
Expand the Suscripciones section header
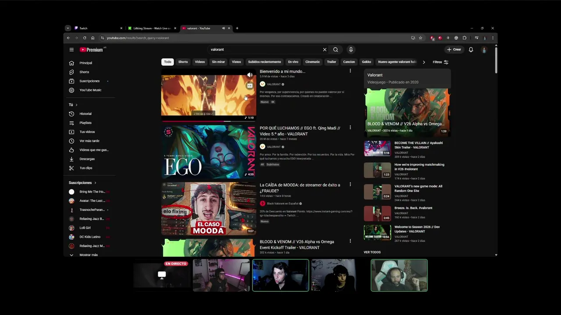[82, 182]
